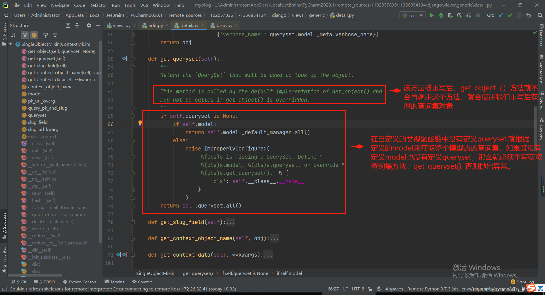Open line separator LF selector

tap(345, 289)
